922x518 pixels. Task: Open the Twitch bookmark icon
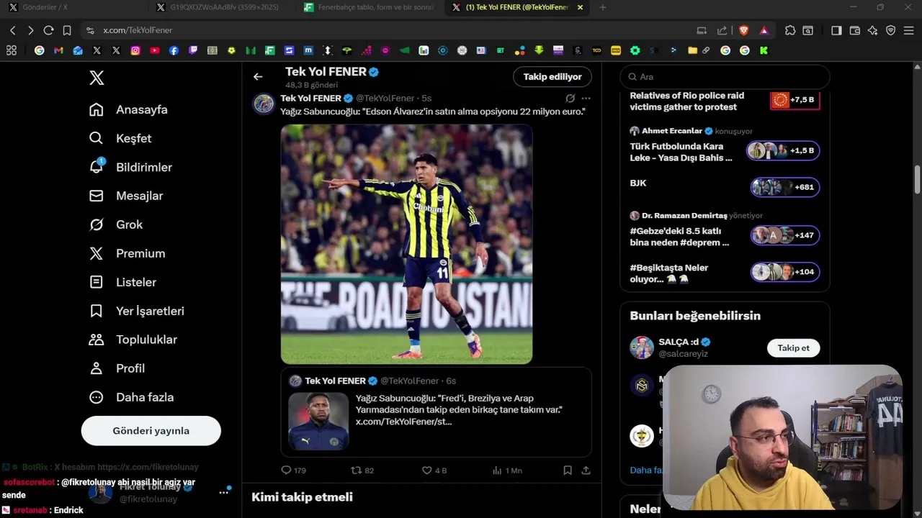(x=193, y=50)
